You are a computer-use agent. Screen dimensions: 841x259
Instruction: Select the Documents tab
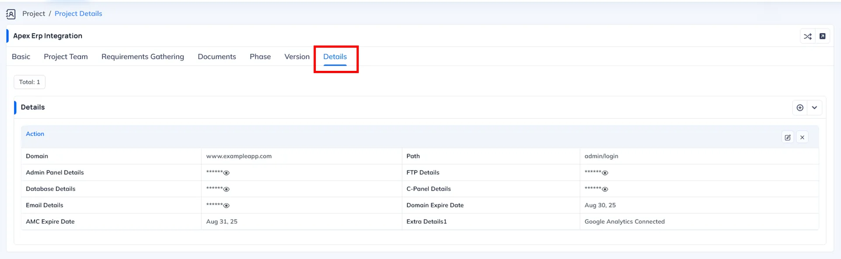(217, 57)
